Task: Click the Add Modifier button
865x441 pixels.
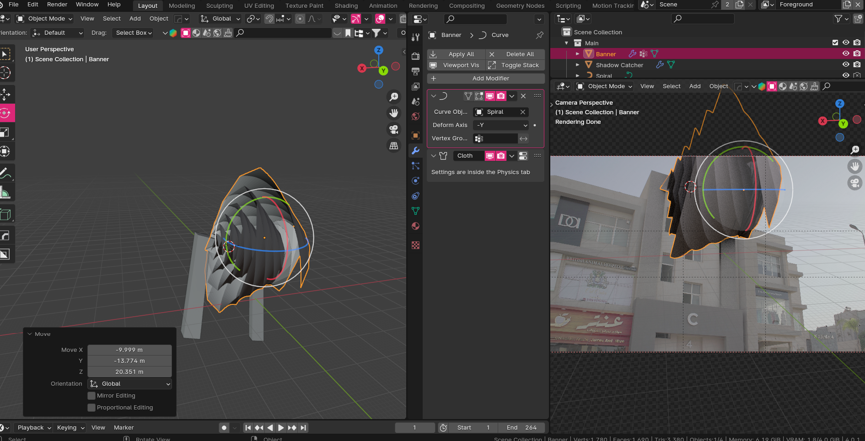Action: point(486,79)
